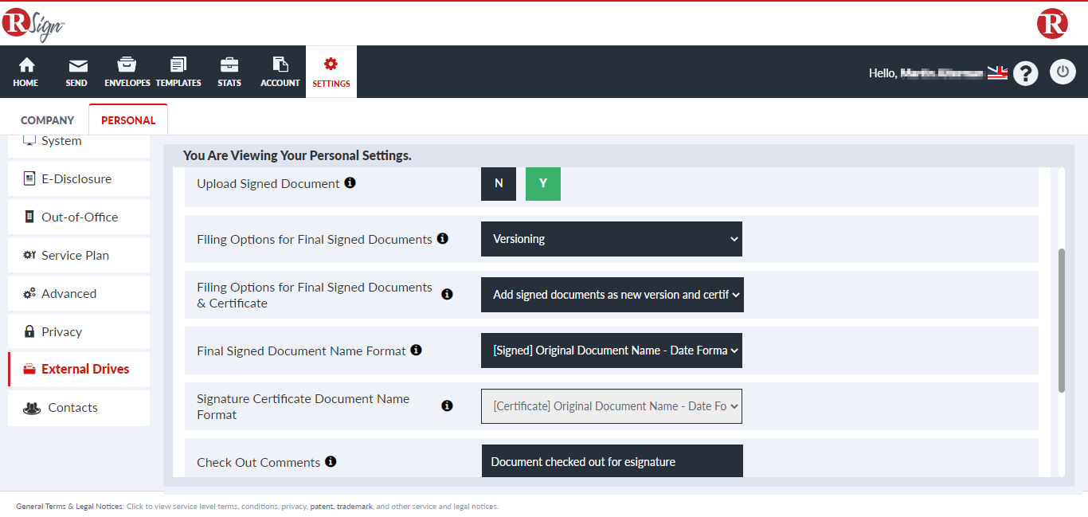The width and height of the screenshot is (1088, 517).
Task: Open the Privacy settings section
Action: click(61, 332)
